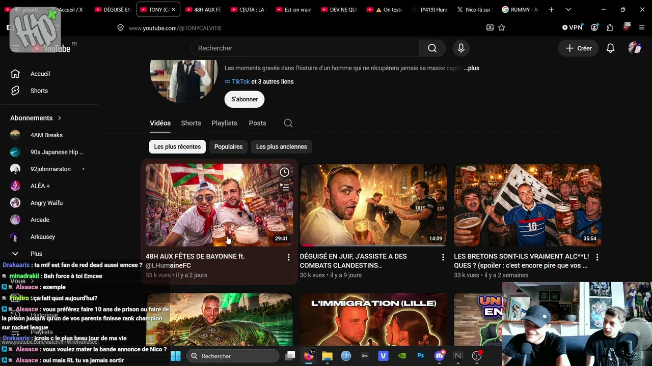Screen dimensions: 652x366
Task: Open the Créer menu
Action: coord(579,48)
